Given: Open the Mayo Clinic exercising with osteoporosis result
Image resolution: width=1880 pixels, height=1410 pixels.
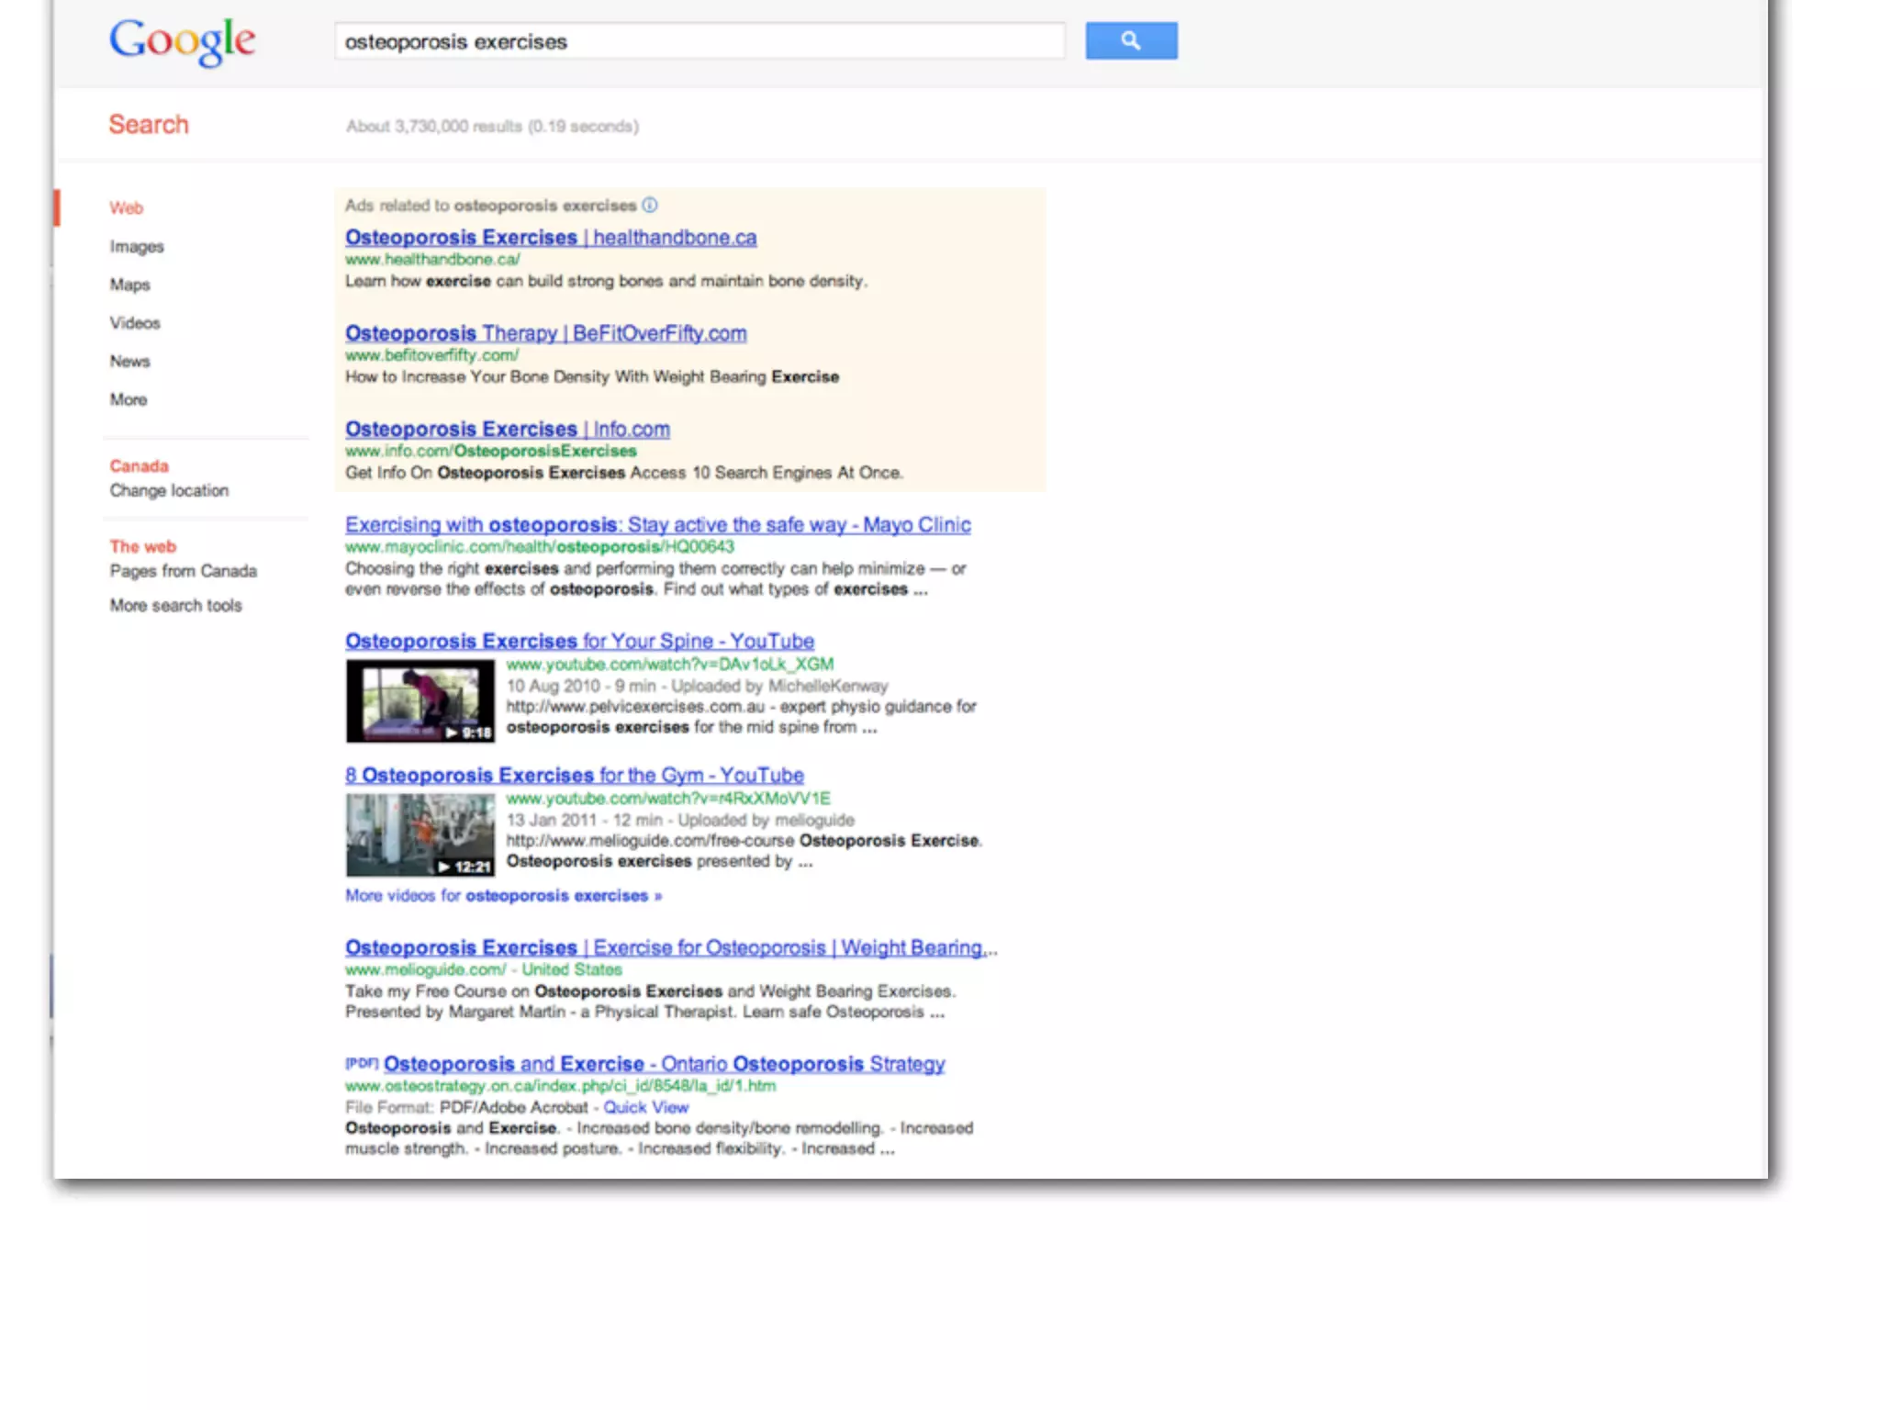Looking at the screenshot, I should coord(657,525).
